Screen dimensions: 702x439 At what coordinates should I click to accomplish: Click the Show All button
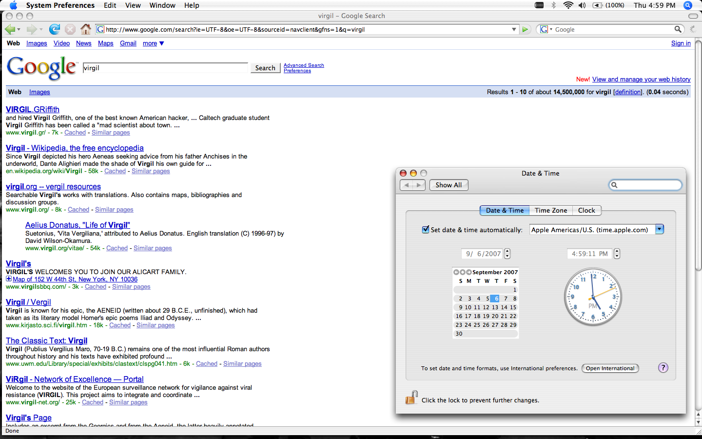point(448,185)
